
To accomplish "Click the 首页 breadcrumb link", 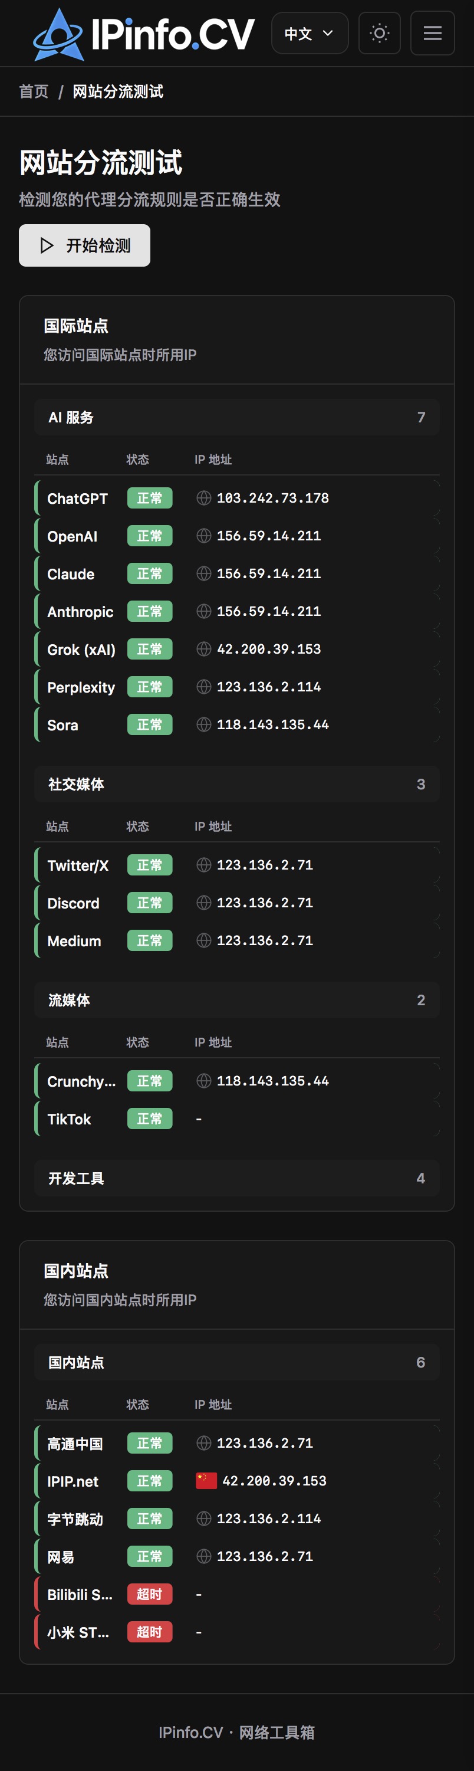I will [x=34, y=91].
